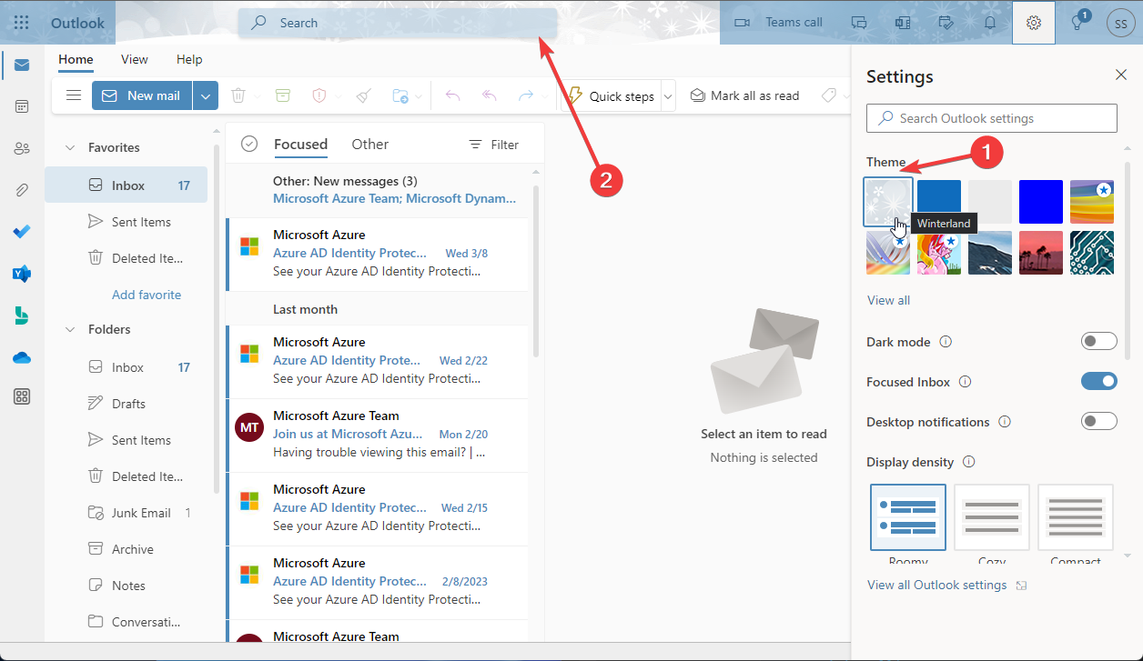Select the Compact display density
The width and height of the screenshot is (1143, 661).
point(1076,517)
